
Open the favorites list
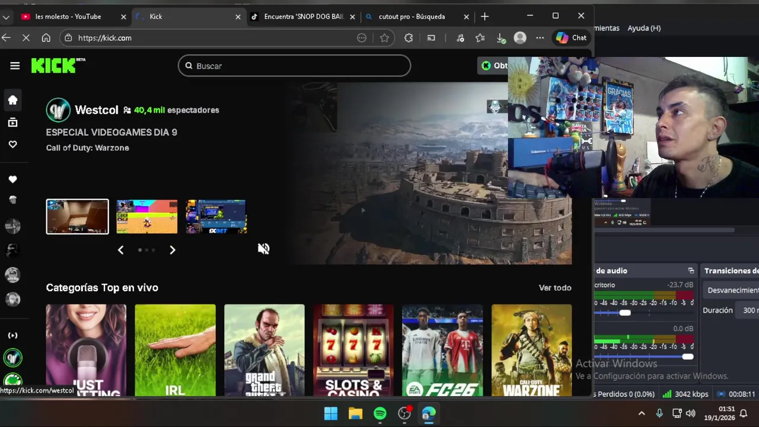(480, 38)
